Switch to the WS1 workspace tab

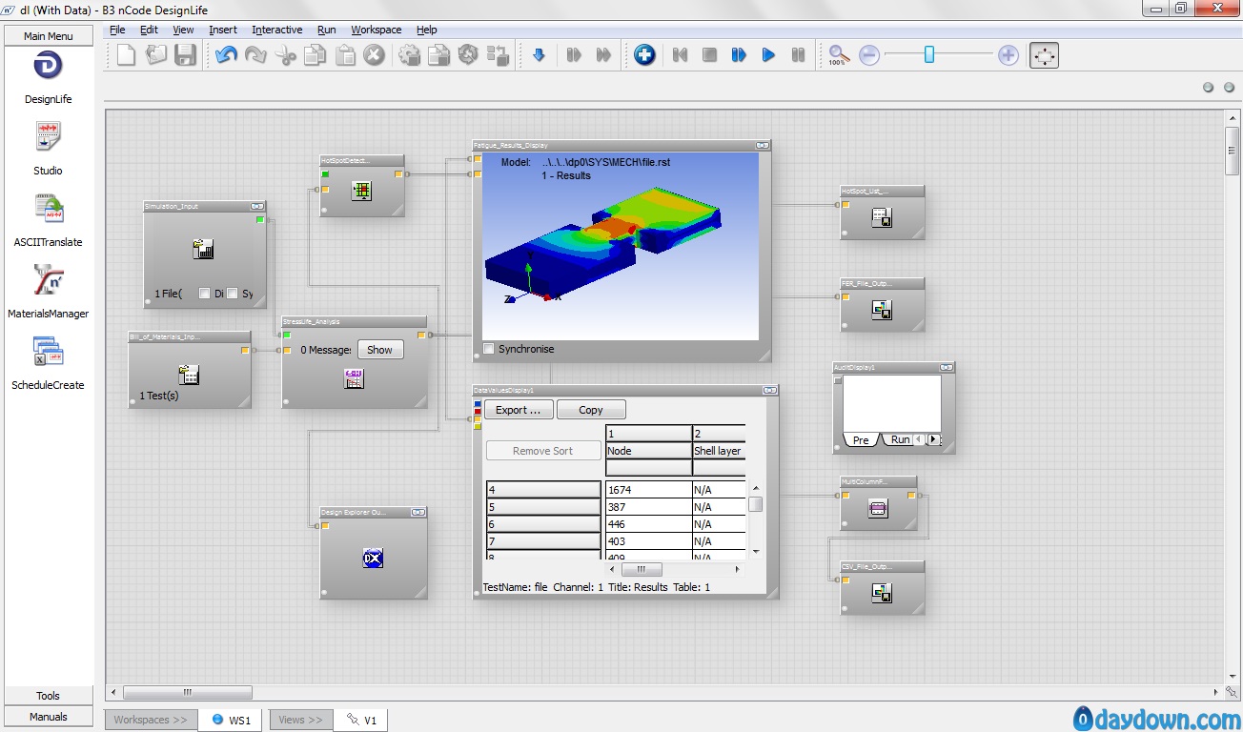pyautogui.click(x=232, y=720)
